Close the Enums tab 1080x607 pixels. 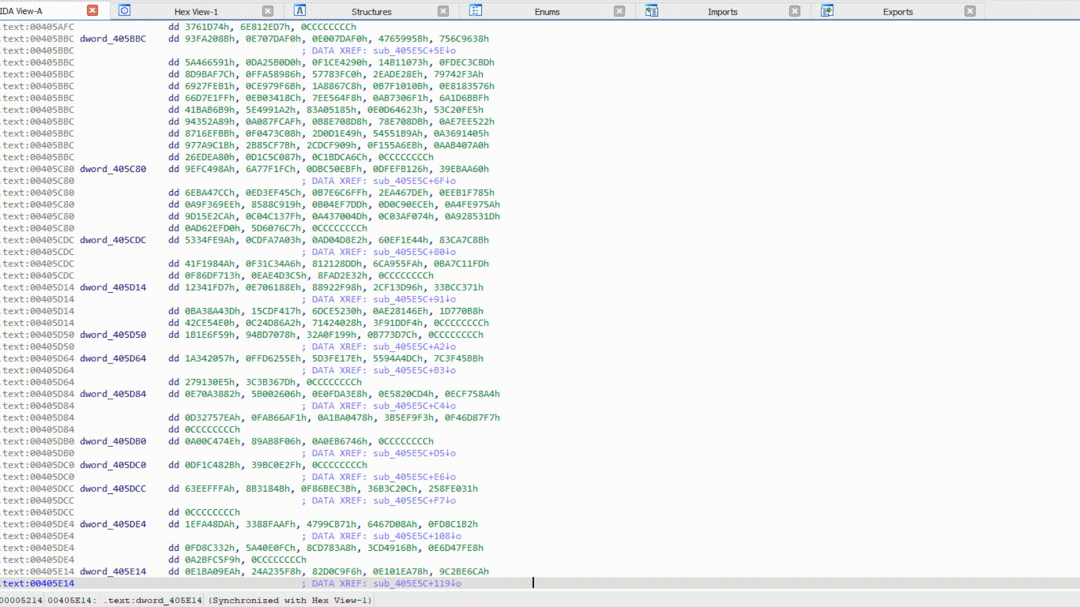[619, 11]
